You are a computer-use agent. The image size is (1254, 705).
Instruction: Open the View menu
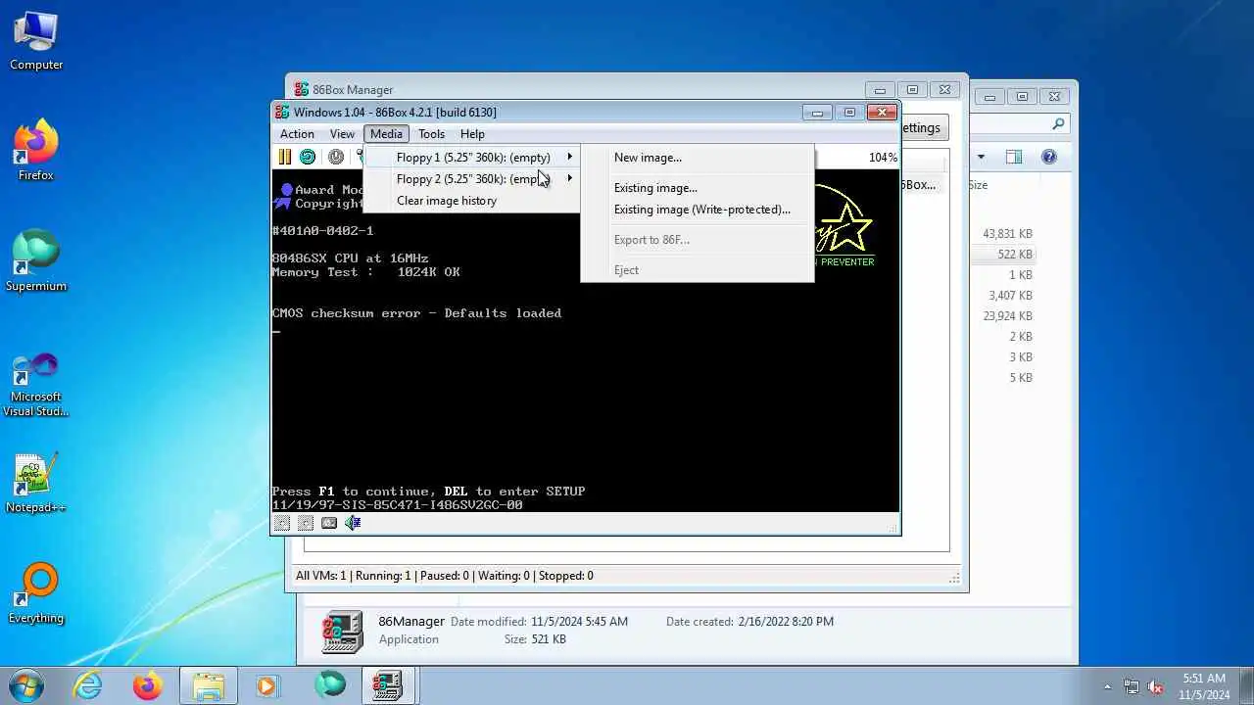pyautogui.click(x=342, y=134)
